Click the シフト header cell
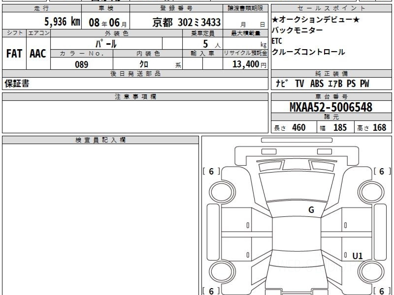 click(x=14, y=33)
